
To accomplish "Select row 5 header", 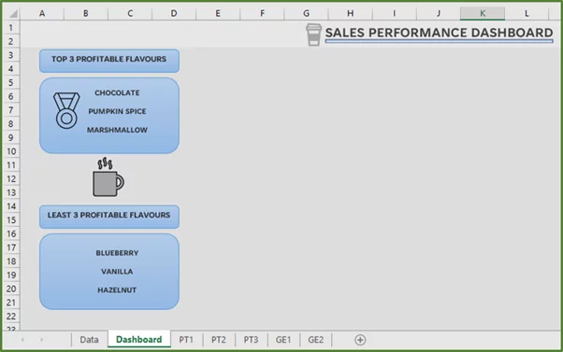I will [11, 83].
